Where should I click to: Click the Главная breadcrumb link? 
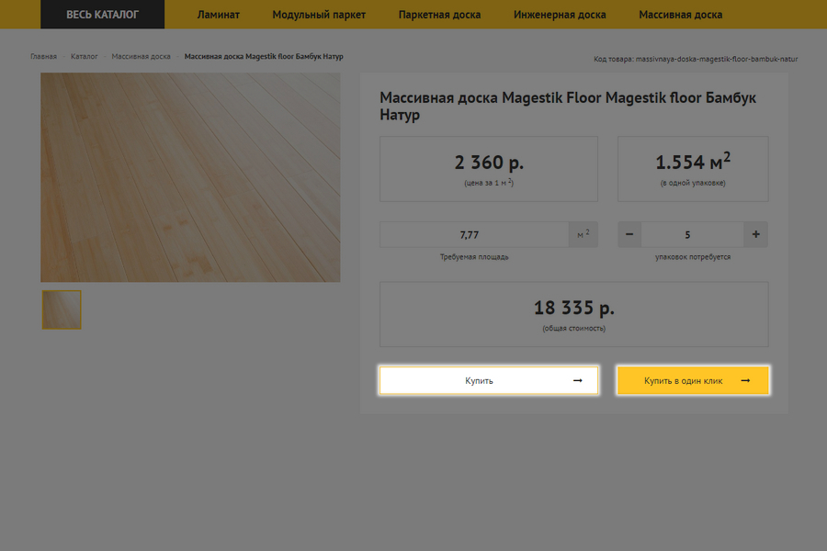click(x=43, y=57)
